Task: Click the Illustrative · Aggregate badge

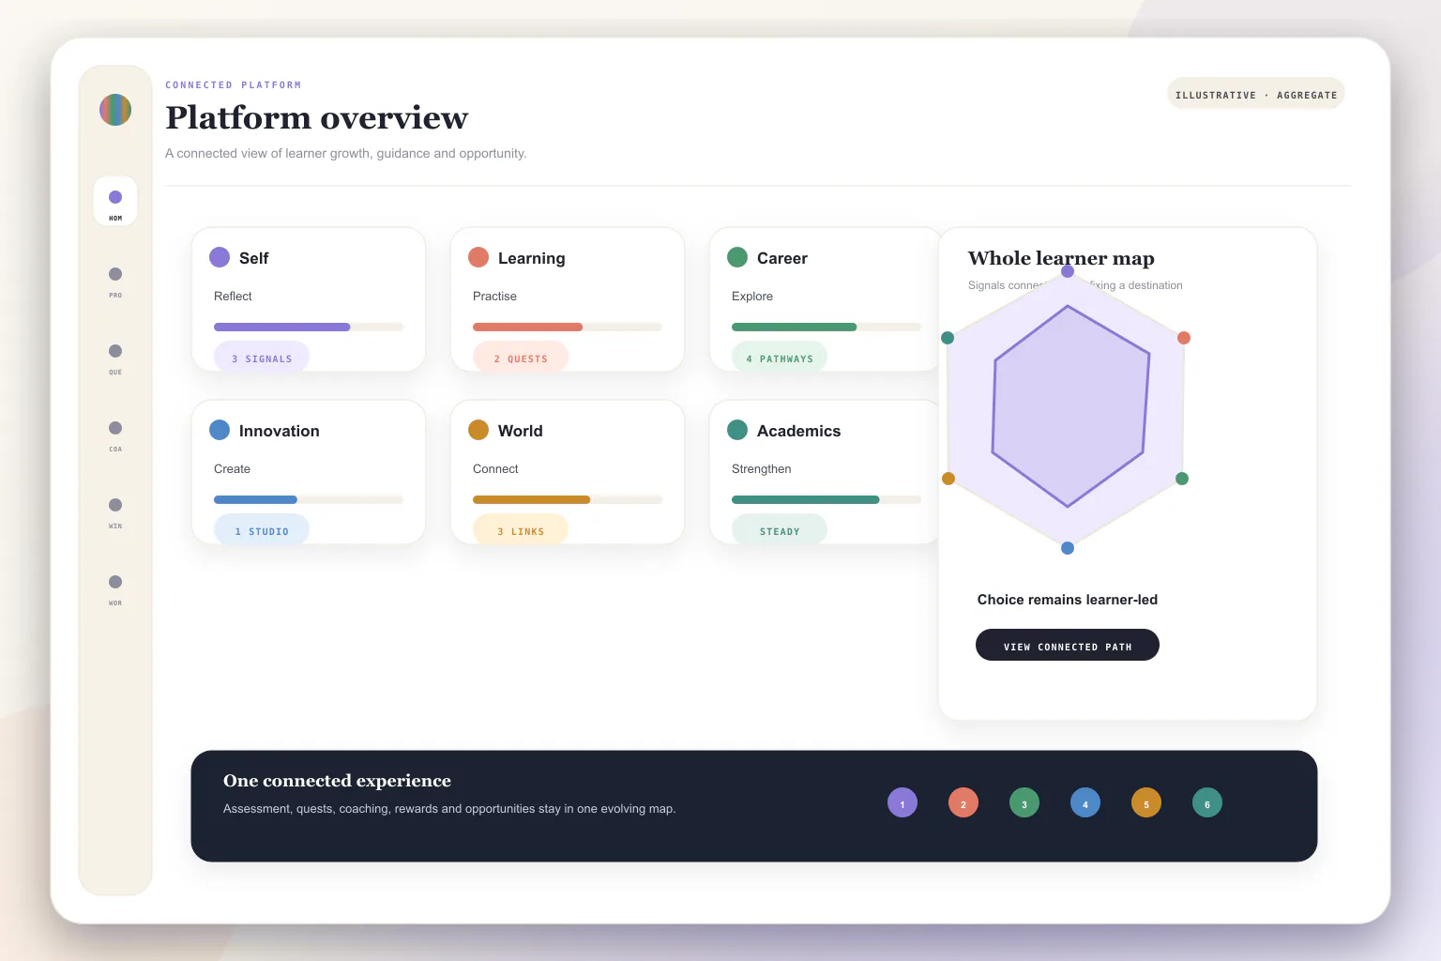Action: click(x=1256, y=94)
